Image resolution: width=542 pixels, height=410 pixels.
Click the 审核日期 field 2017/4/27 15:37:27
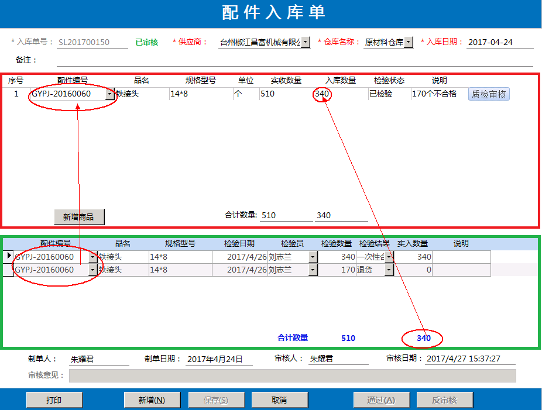(470, 359)
